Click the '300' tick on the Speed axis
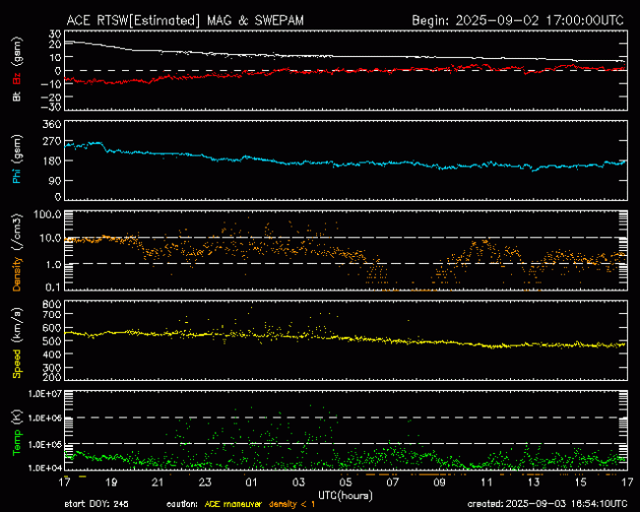Screen dimensions: 640x512 tap(52, 367)
